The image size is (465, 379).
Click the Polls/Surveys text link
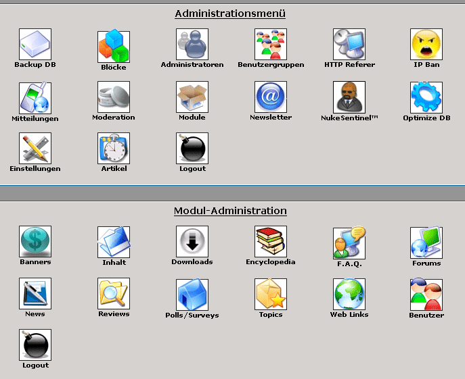point(192,315)
